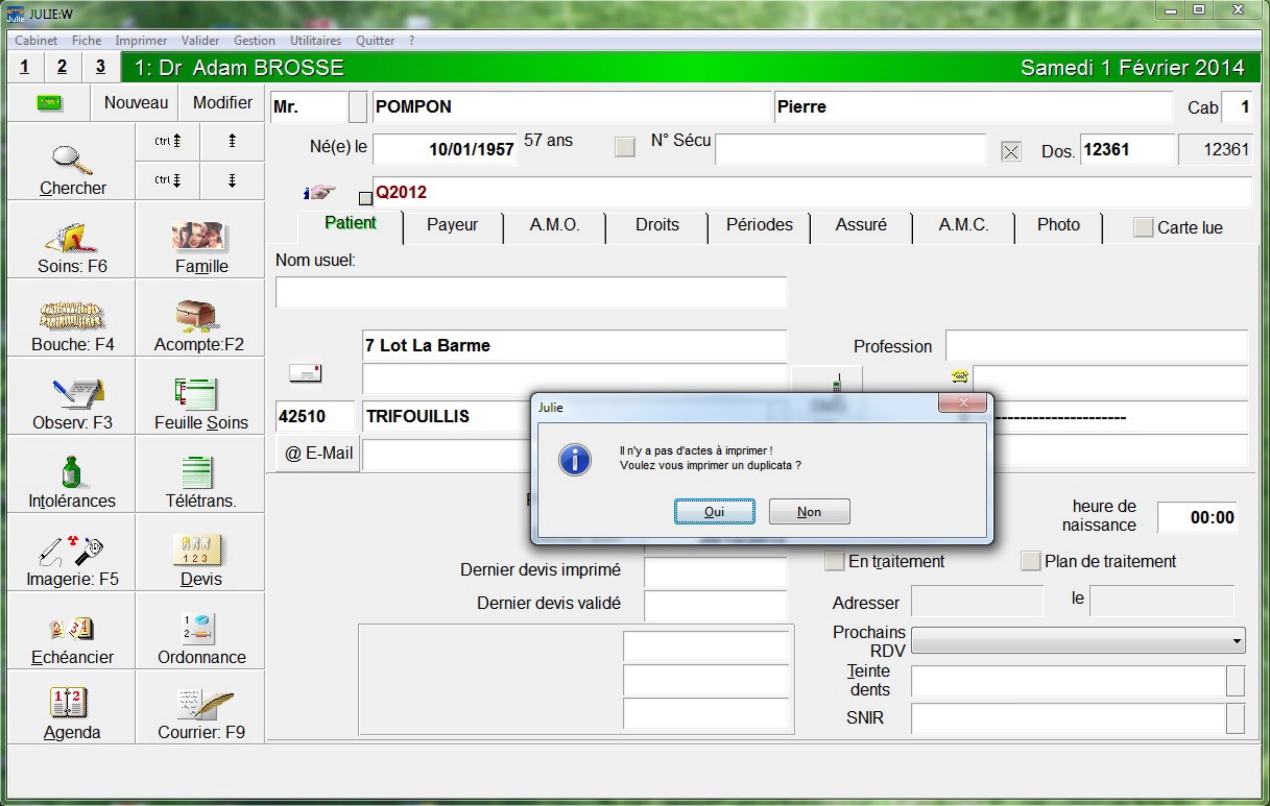
Task: Expand the Prochains RDV dropdown
Action: click(x=1236, y=641)
